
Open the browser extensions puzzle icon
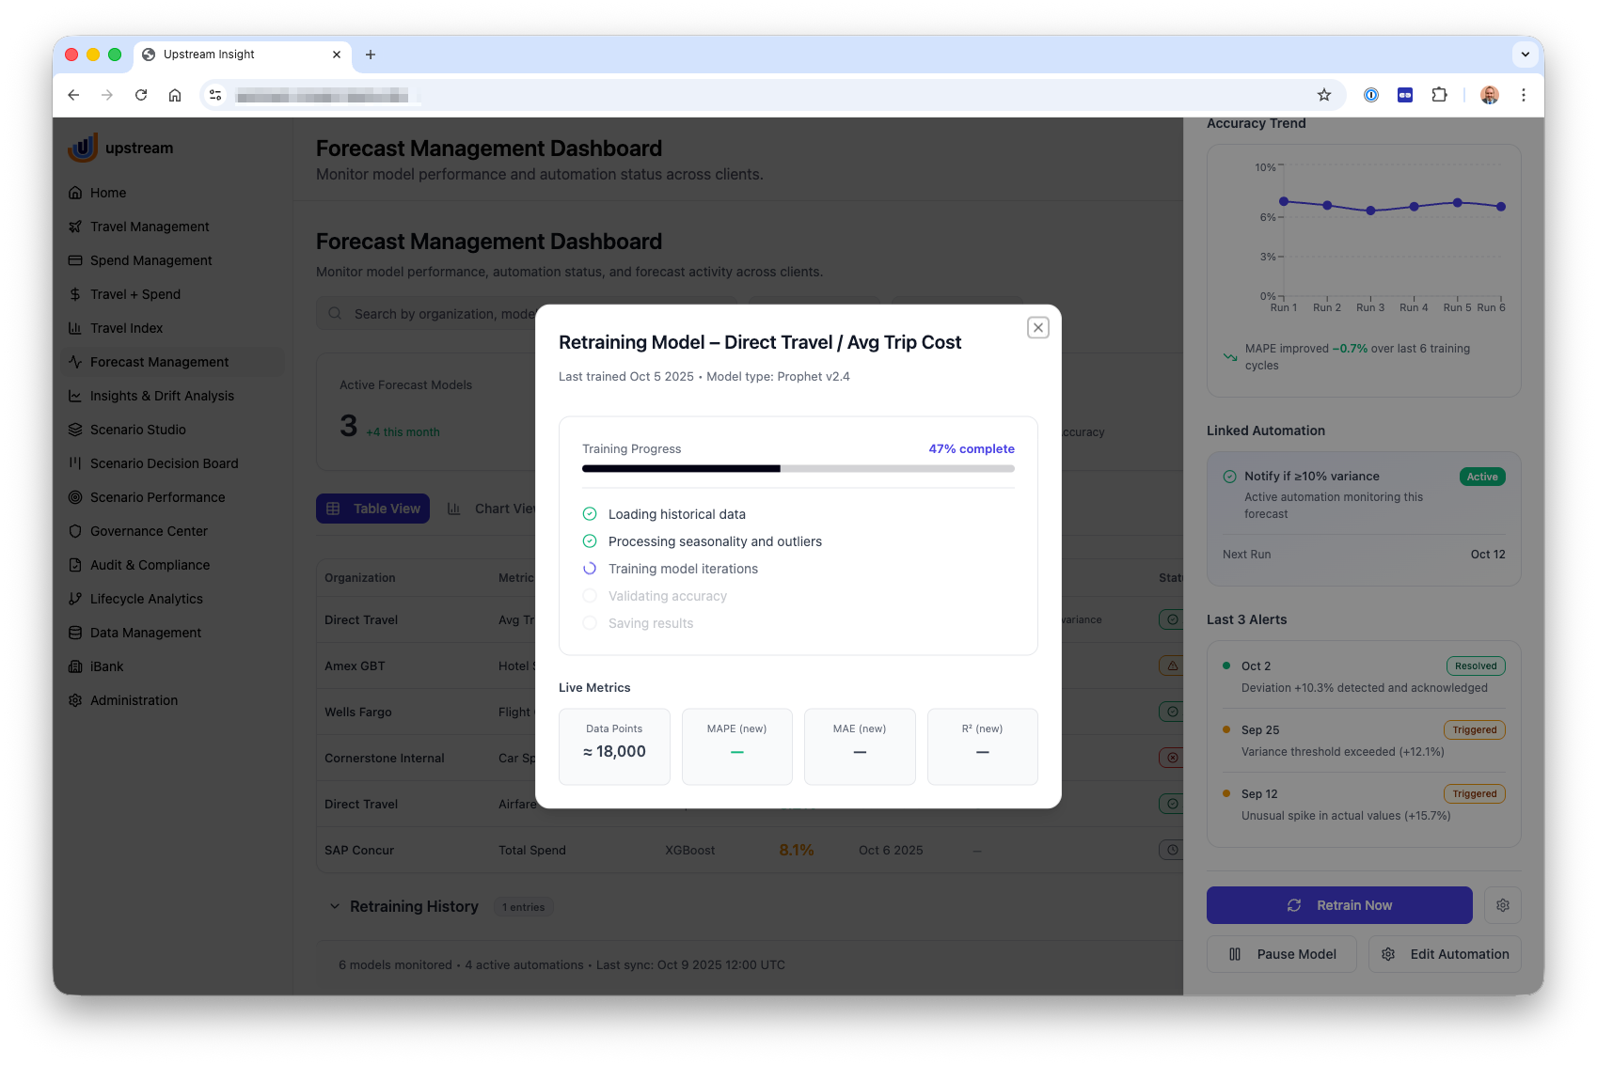coord(1439,95)
